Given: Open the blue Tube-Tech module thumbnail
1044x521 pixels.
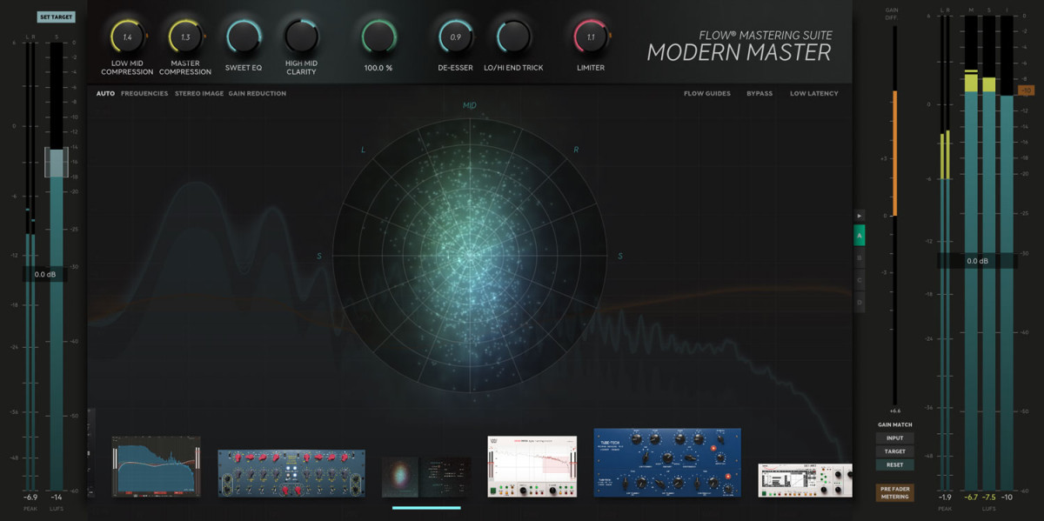Looking at the screenshot, I should coord(667,462).
